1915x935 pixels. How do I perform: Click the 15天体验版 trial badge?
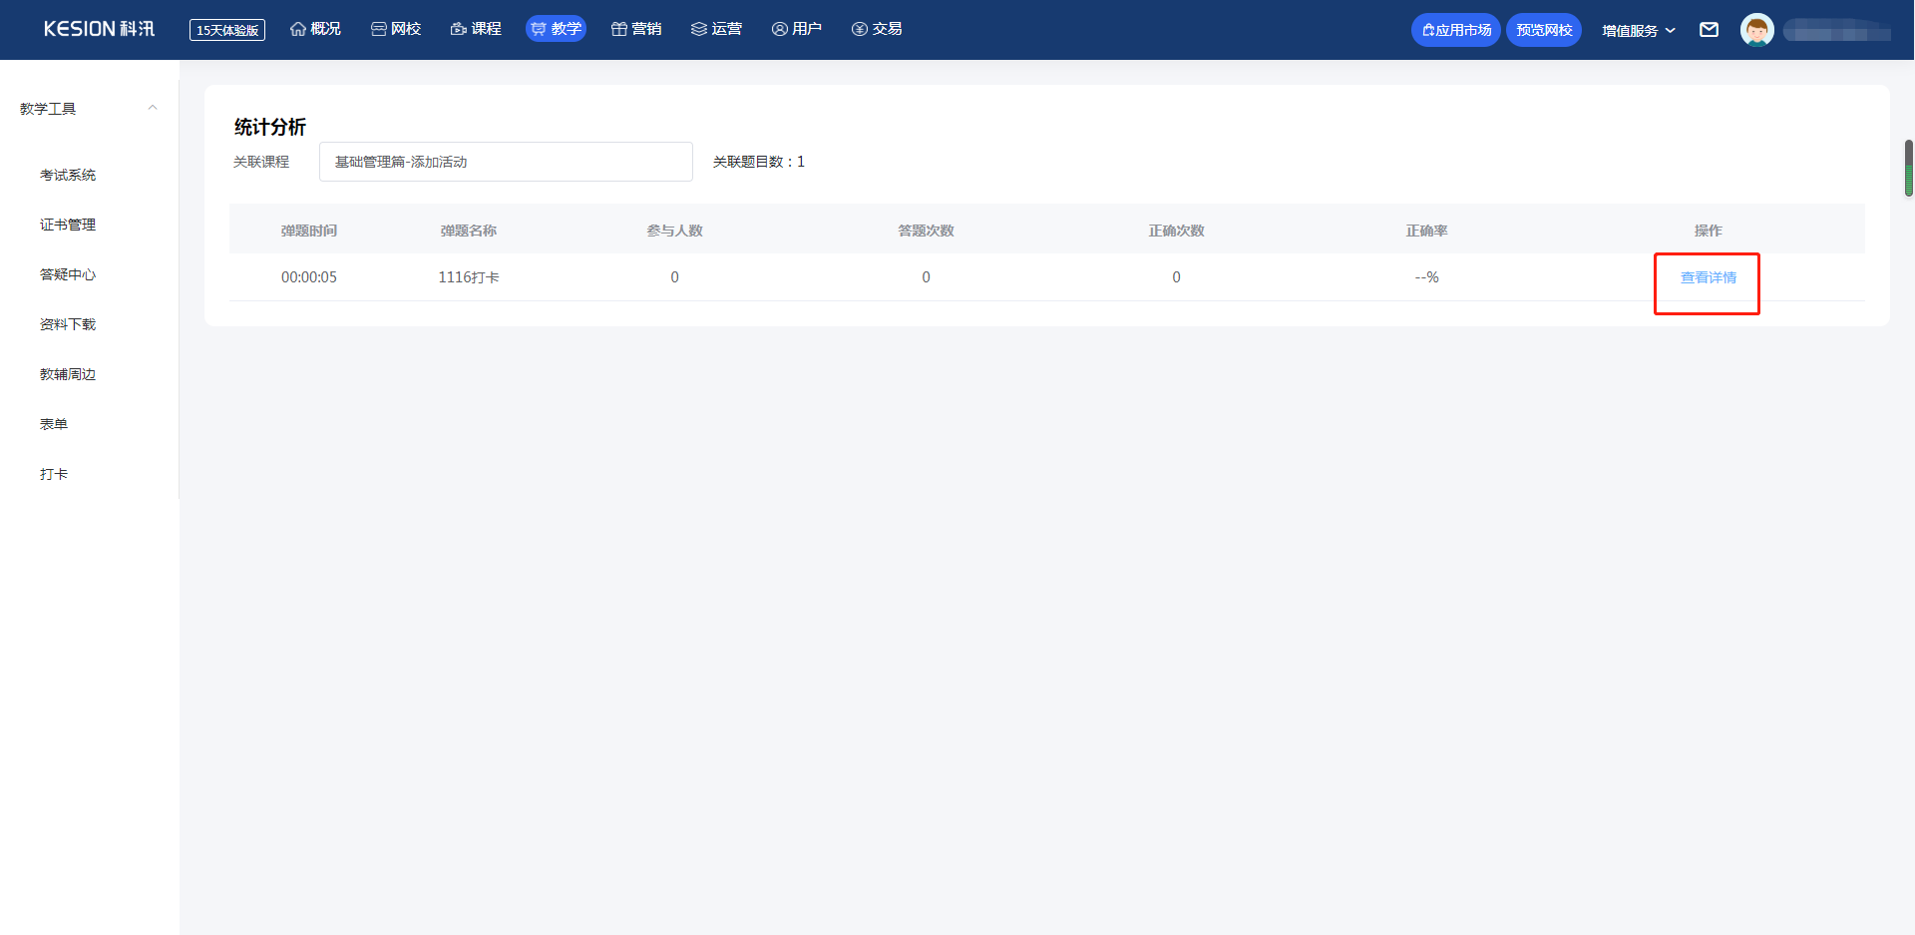click(x=227, y=30)
